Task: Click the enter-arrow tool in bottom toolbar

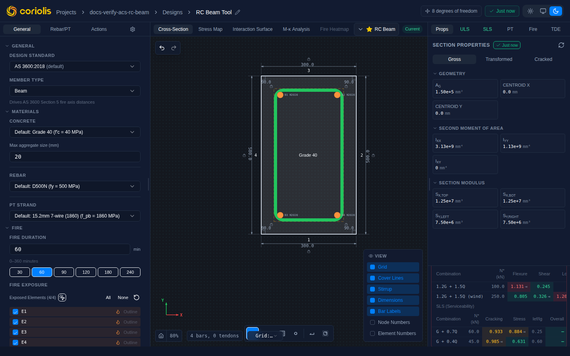Action: pyautogui.click(x=312, y=333)
